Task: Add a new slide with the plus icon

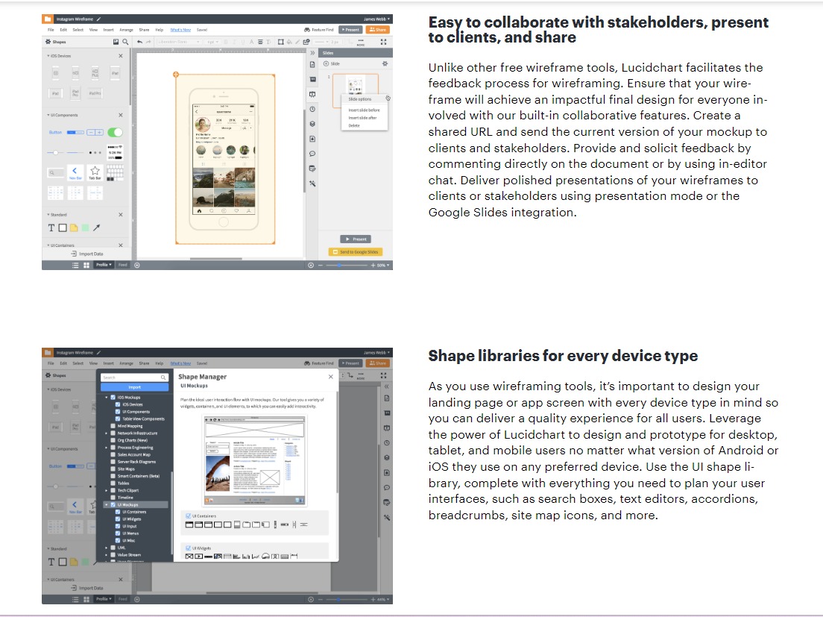Action: click(x=326, y=64)
